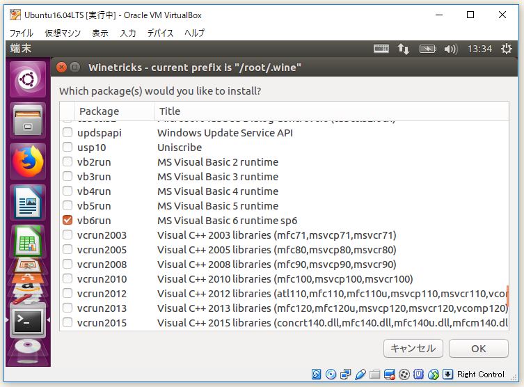Launch Firefox from the launcher
This screenshot has width=524, height=387.
(x=28, y=161)
